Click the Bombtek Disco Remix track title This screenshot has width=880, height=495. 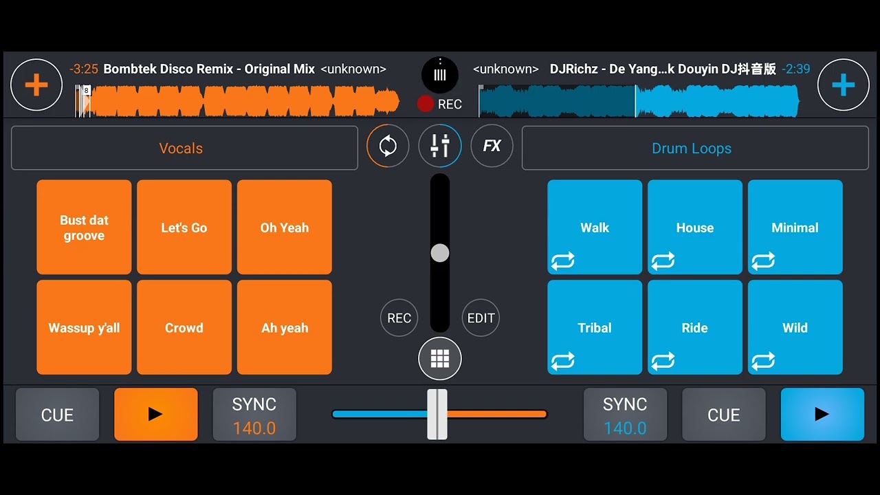coord(209,69)
